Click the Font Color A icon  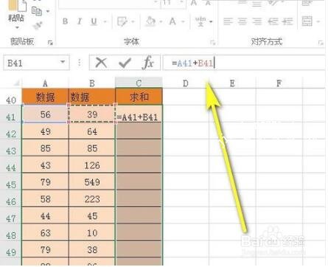point(172,21)
